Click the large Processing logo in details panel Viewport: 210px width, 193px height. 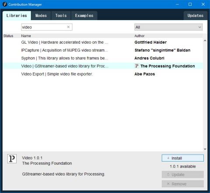(12, 159)
